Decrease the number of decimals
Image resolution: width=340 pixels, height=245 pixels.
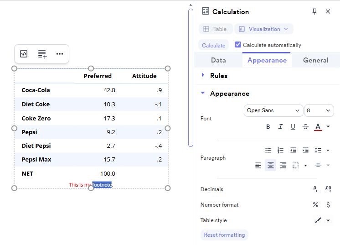coord(315,189)
